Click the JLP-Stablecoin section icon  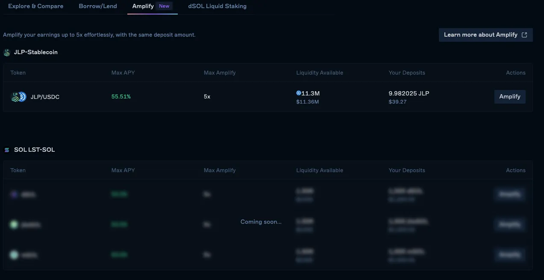(x=7, y=52)
